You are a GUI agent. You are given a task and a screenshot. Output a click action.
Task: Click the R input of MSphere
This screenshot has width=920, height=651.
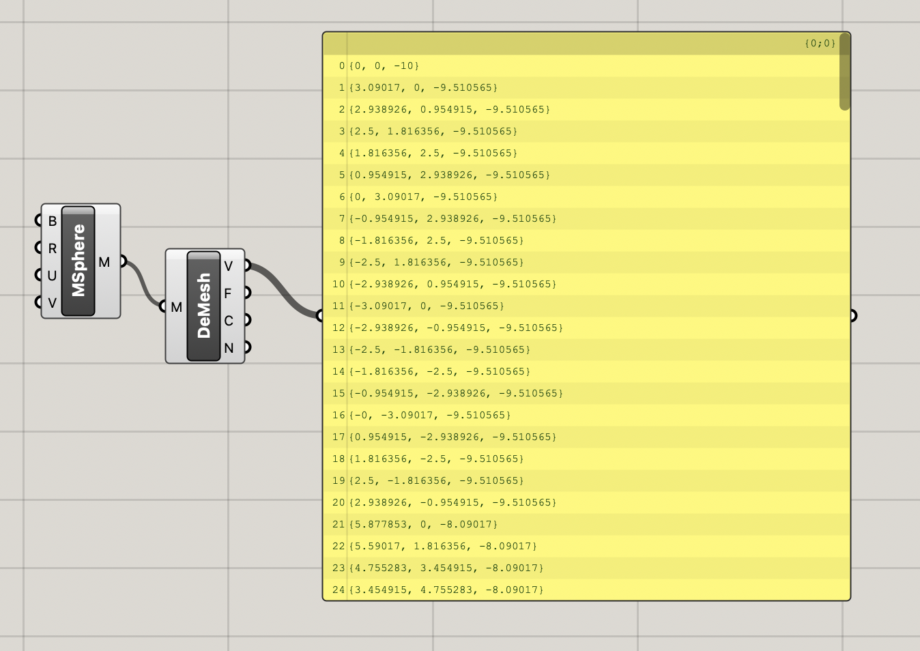pos(52,248)
